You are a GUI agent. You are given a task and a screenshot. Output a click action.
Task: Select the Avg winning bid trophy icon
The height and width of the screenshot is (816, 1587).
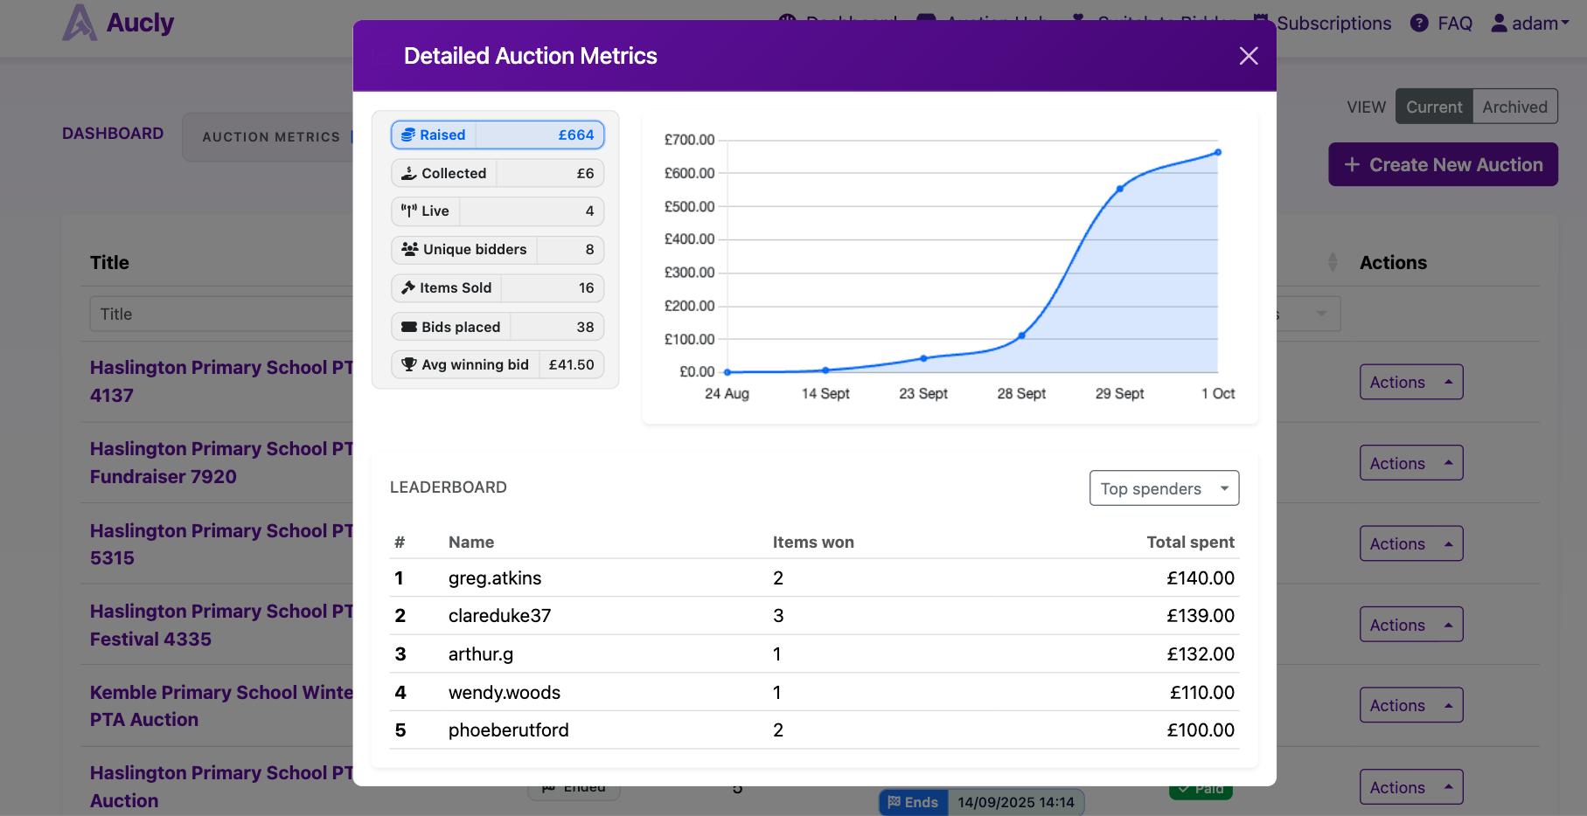pyautogui.click(x=408, y=364)
